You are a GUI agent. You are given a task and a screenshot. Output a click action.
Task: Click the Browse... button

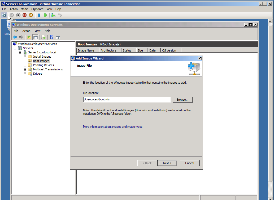tap(182, 100)
